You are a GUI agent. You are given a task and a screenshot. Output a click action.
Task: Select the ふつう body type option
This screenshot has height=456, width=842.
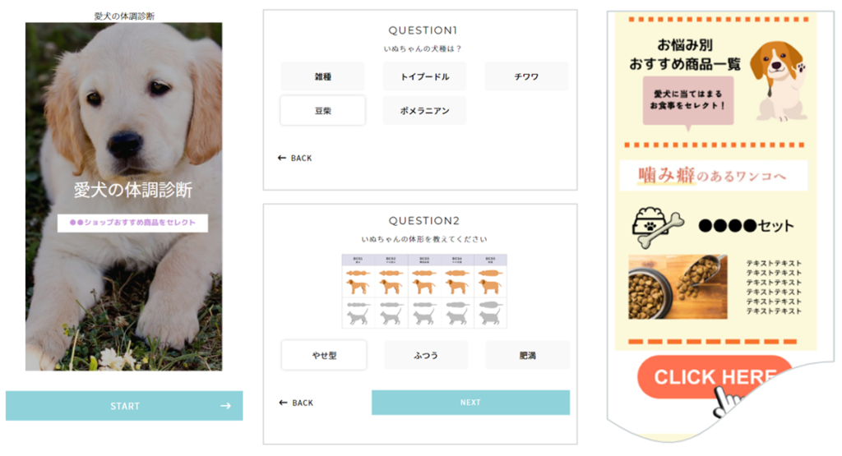[x=426, y=355]
